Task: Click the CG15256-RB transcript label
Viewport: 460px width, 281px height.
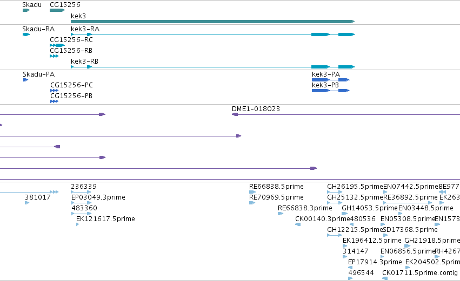Action: [x=71, y=51]
